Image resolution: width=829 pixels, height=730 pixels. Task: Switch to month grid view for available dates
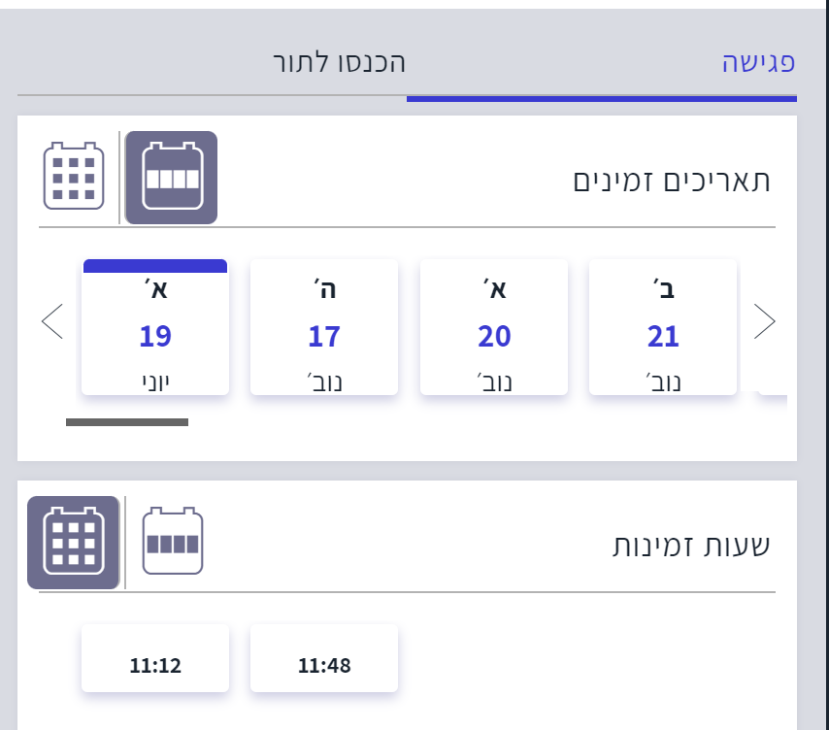pyautogui.click(x=74, y=177)
